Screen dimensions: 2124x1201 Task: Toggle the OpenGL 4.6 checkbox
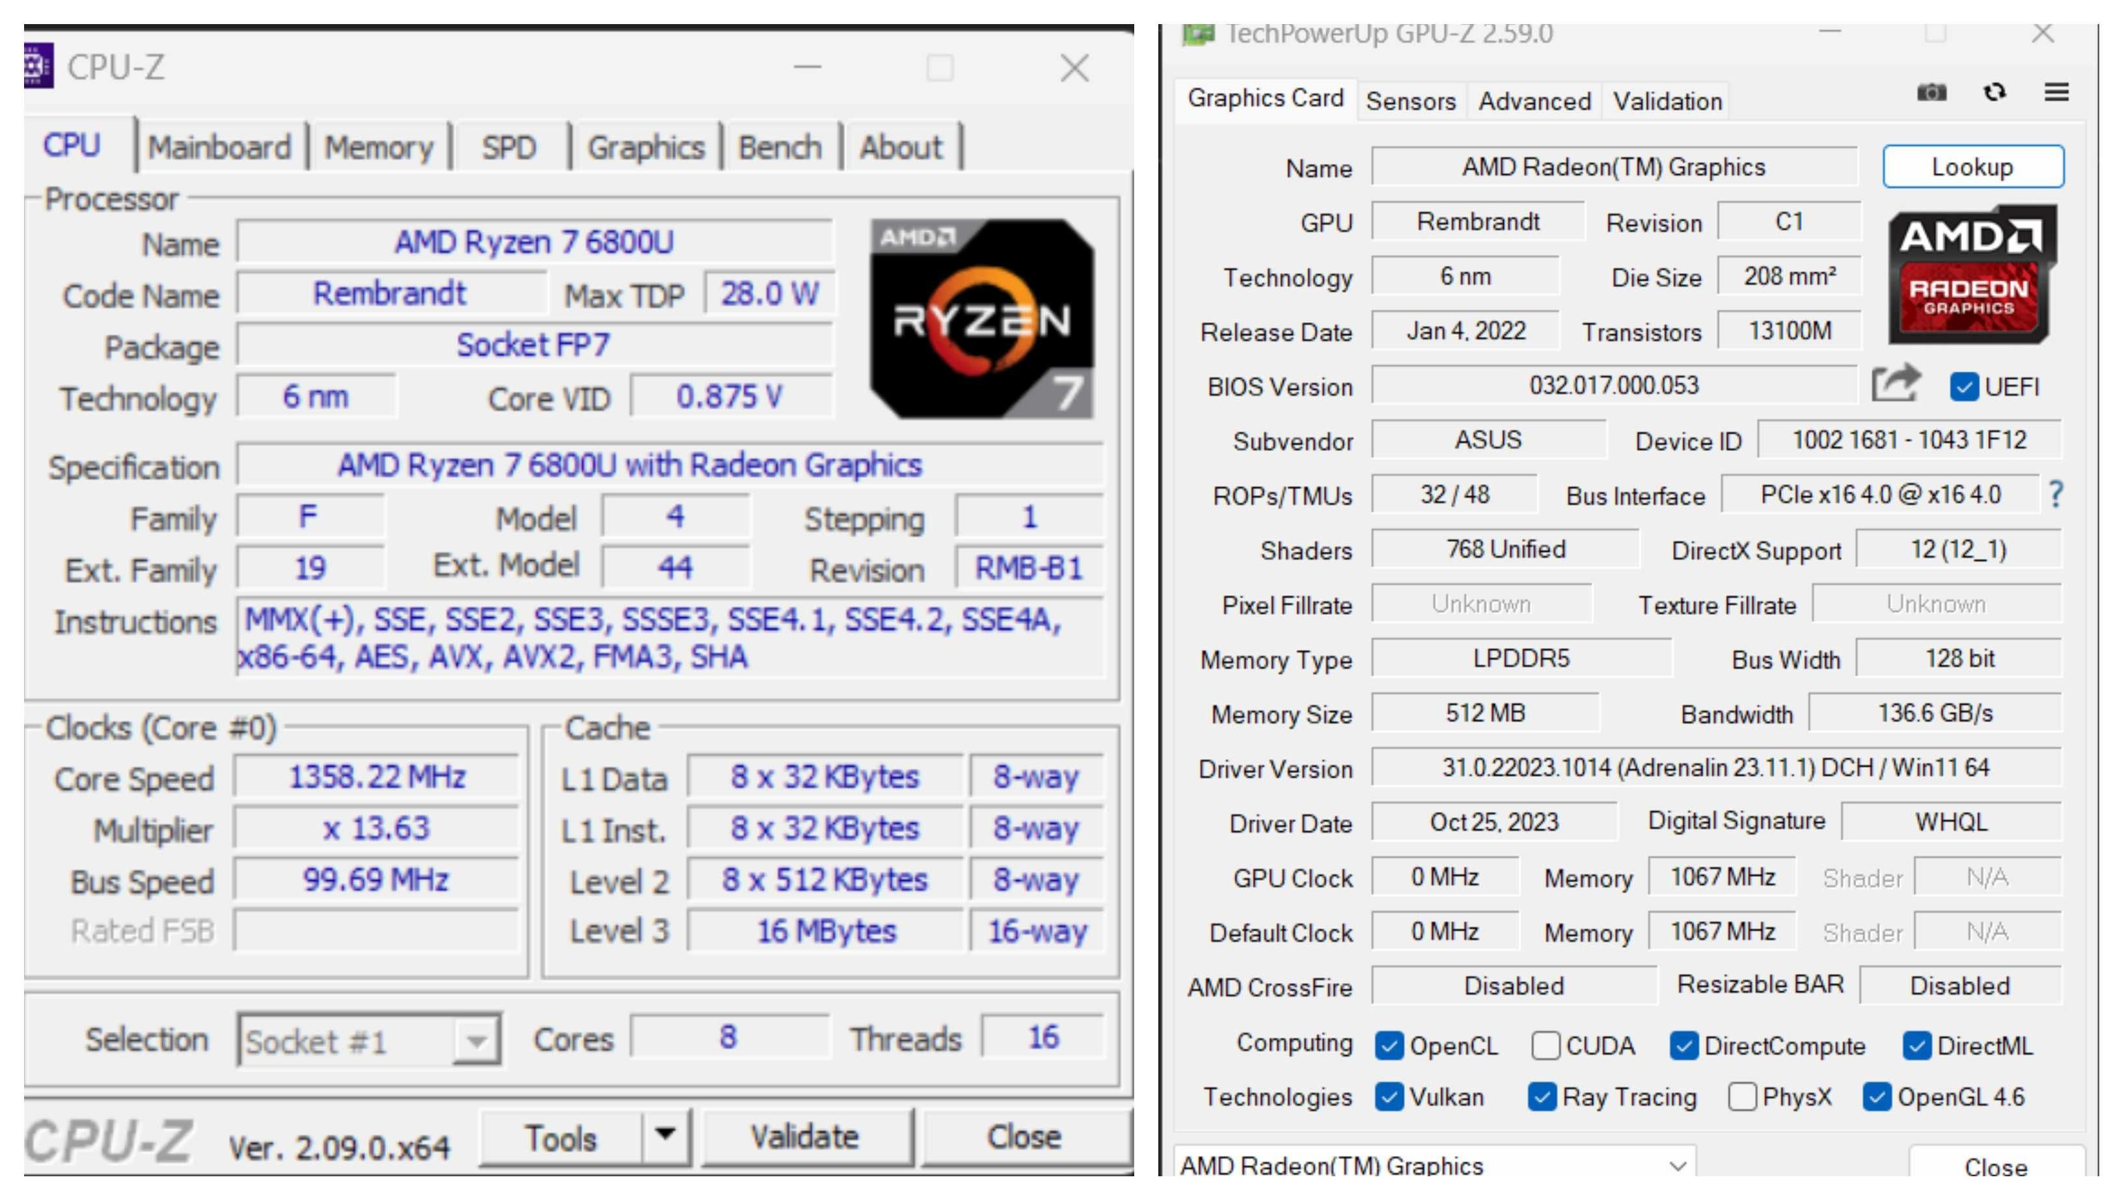1877,1097
